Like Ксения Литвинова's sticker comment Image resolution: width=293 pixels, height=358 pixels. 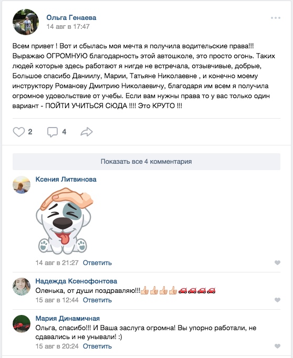[x=277, y=262]
